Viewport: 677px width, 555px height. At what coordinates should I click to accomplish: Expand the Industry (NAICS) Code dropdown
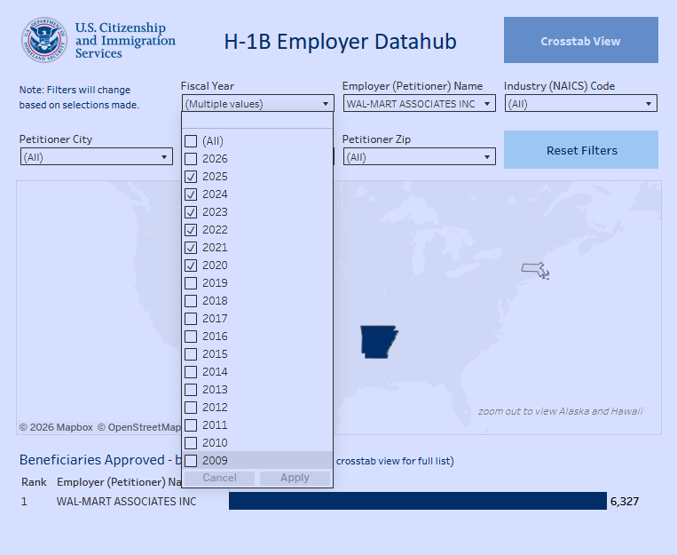[580, 104]
